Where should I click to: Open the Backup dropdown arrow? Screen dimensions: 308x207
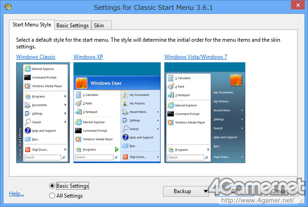(x=205, y=191)
